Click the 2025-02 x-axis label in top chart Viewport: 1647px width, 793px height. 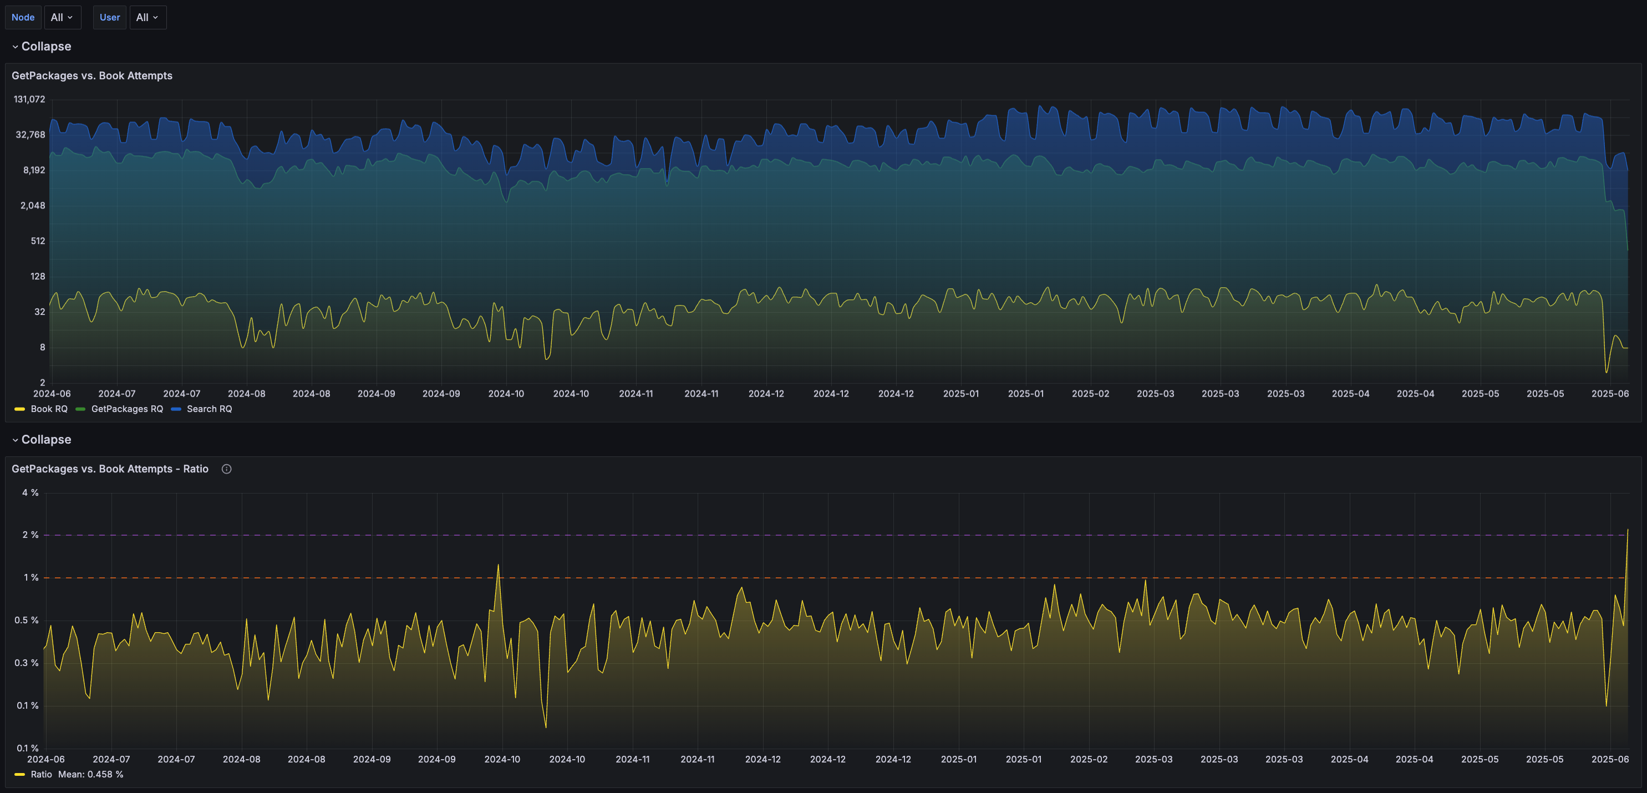pyautogui.click(x=1091, y=393)
